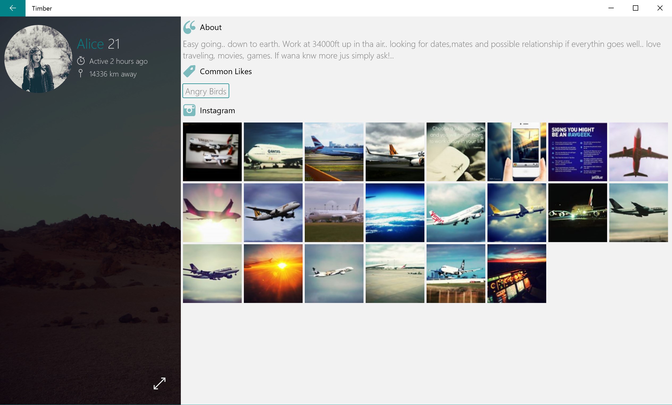
Task: Click the About quotation mark icon
Action: [189, 27]
